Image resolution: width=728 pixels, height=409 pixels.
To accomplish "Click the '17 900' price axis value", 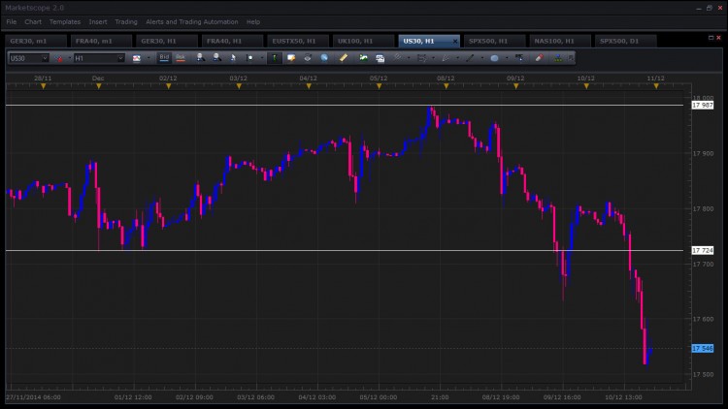I will (x=703, y=153).
